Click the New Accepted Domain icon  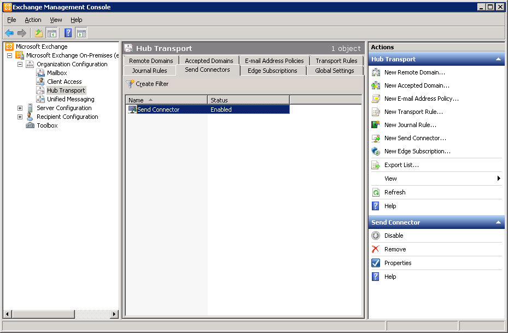pos(376,85)
